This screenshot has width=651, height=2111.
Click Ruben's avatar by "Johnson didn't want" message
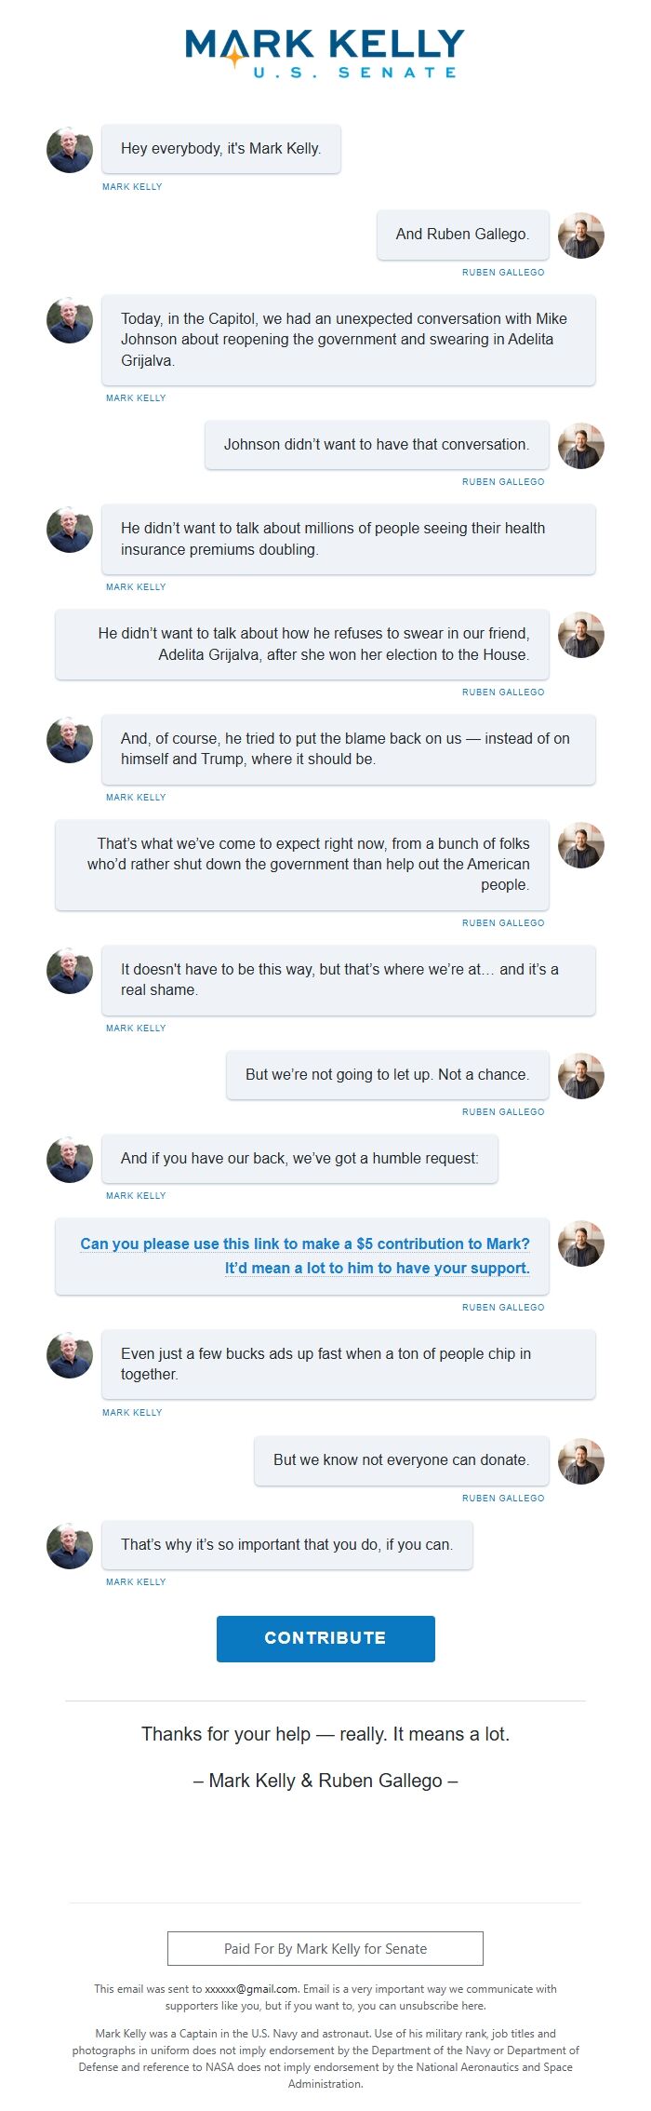581,446
